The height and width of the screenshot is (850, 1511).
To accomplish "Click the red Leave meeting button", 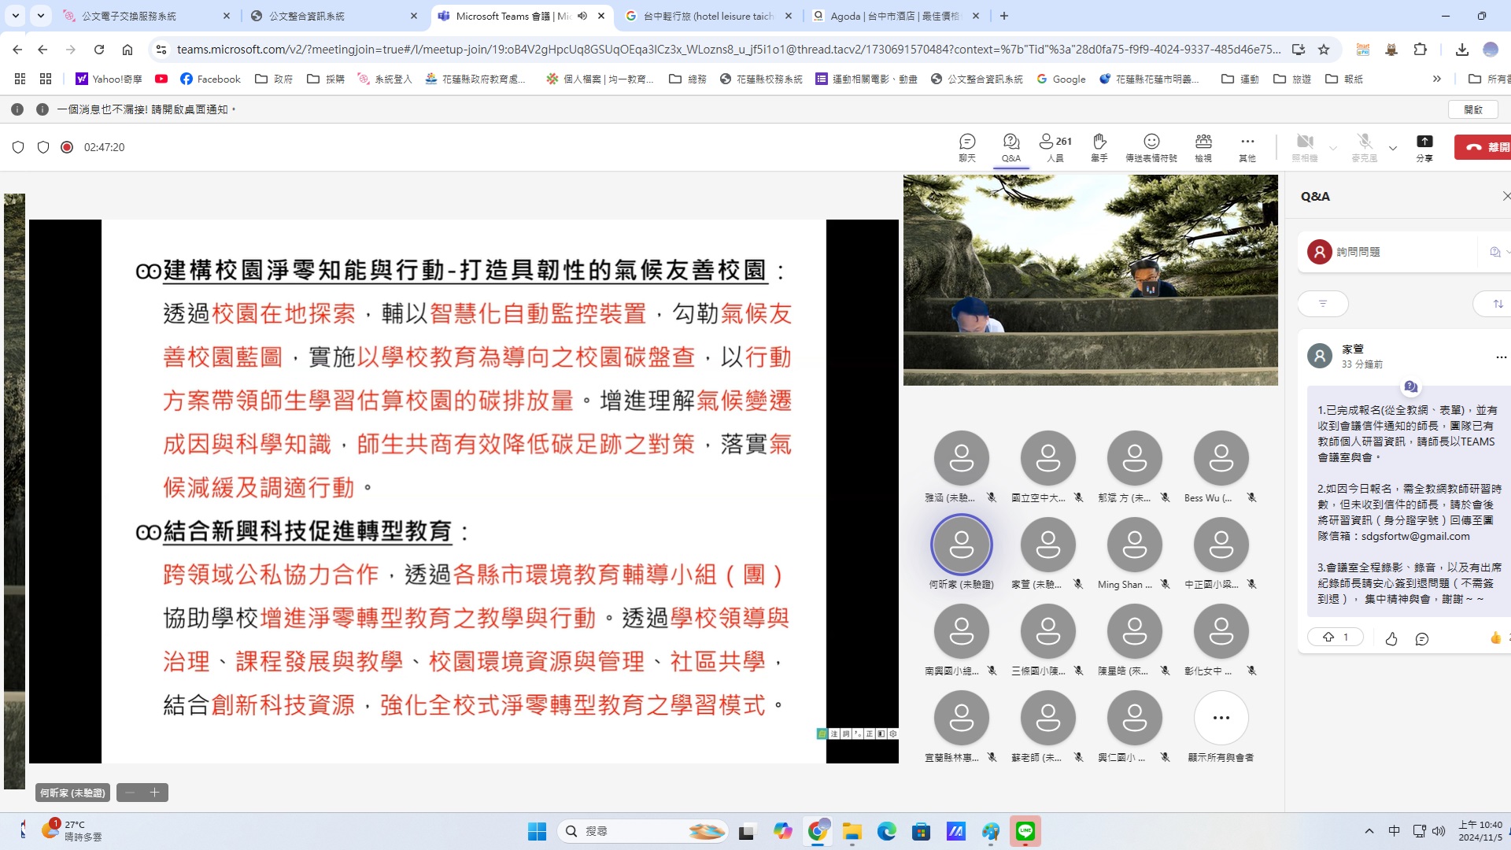I will [1484, 146].
